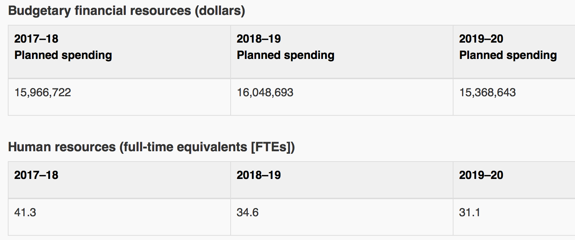
Task: Click the 41.3 FTE value
Action: (25, 213)
